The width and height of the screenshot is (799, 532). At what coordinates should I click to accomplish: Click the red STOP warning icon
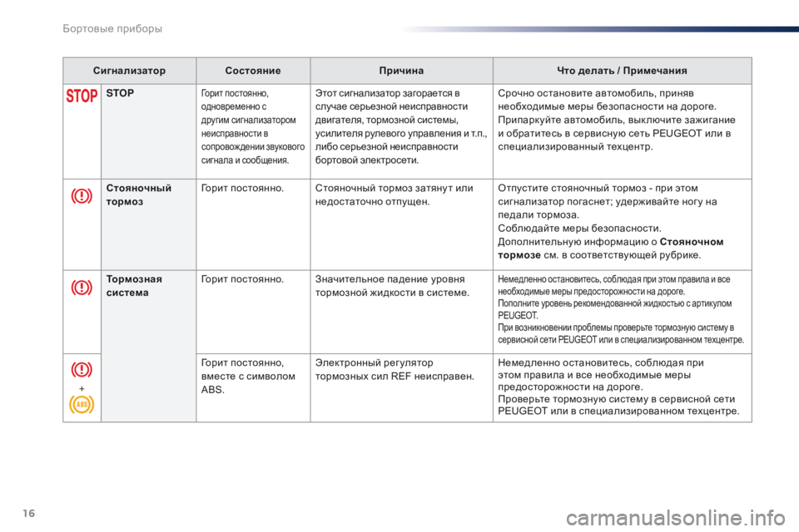tap(82, 96)
